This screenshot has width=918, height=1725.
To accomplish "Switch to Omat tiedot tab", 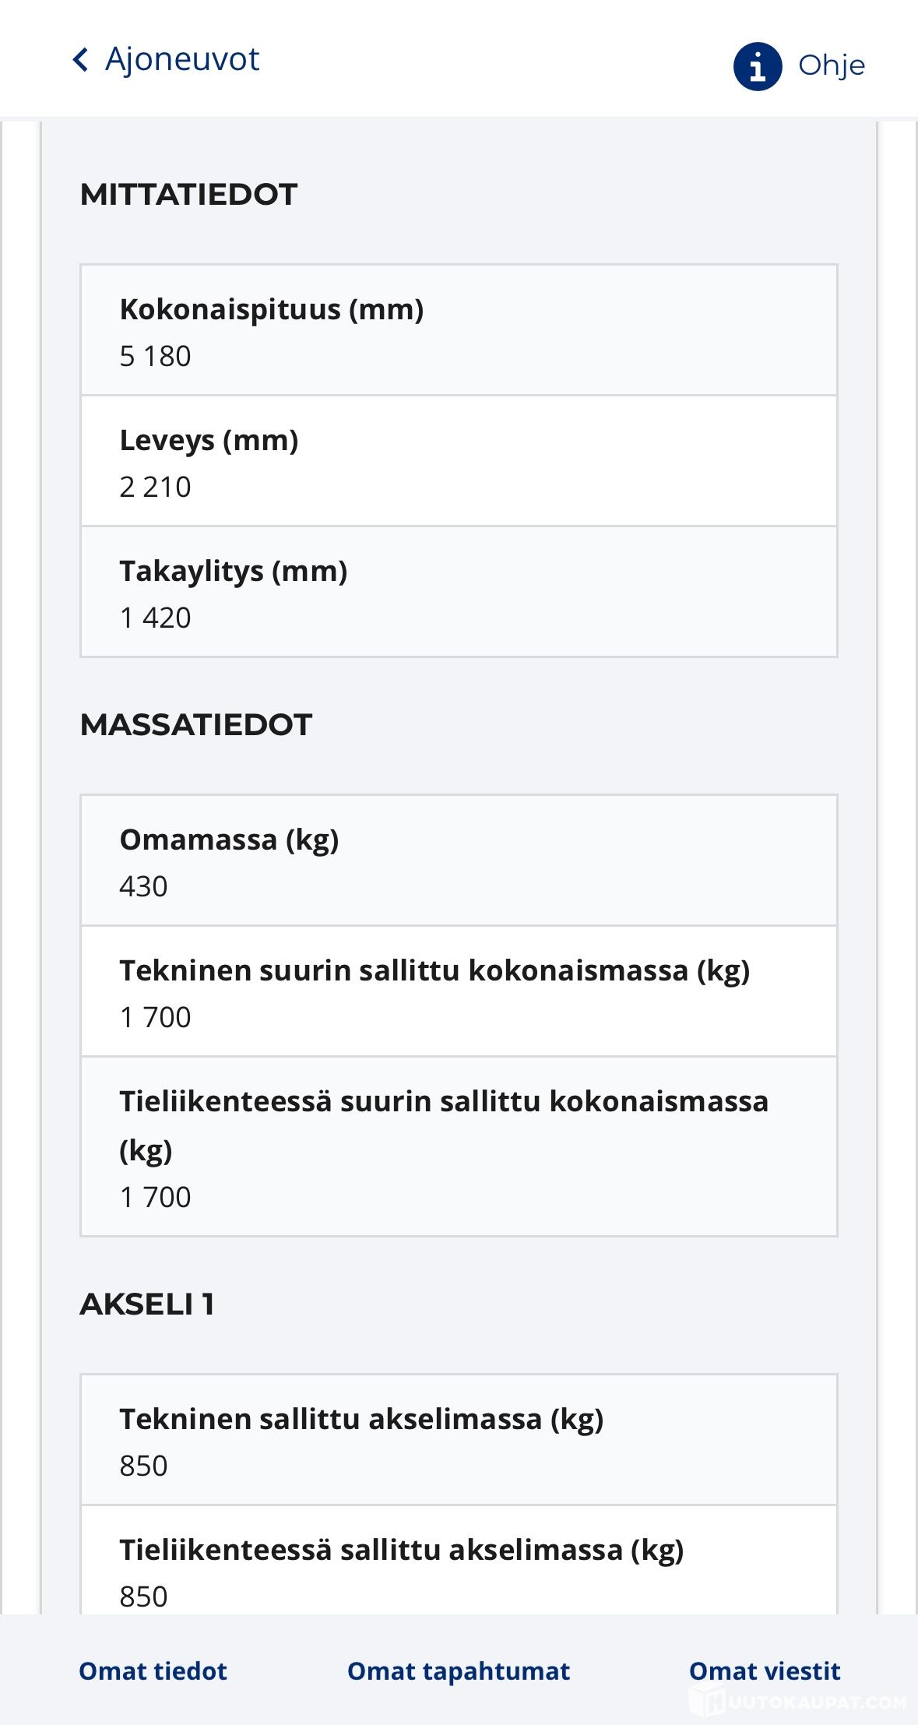I will (x=153, y=1670).
